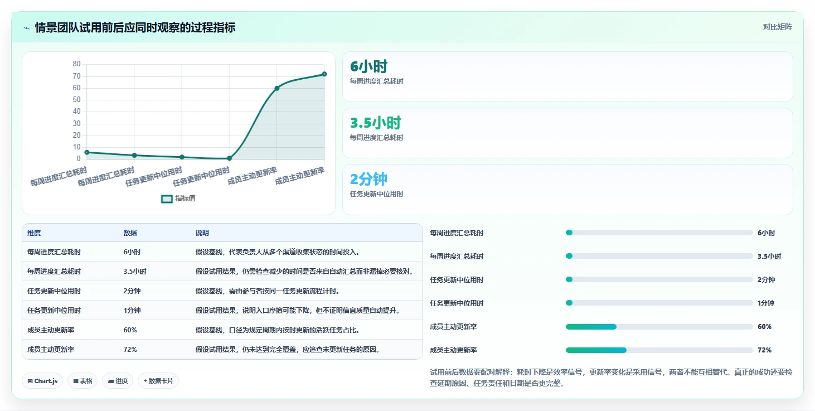The height and width of the screenshot is (411, 815).
Task: Click the 对比矩阵 label in the header
Action: [x=777, y=27]
